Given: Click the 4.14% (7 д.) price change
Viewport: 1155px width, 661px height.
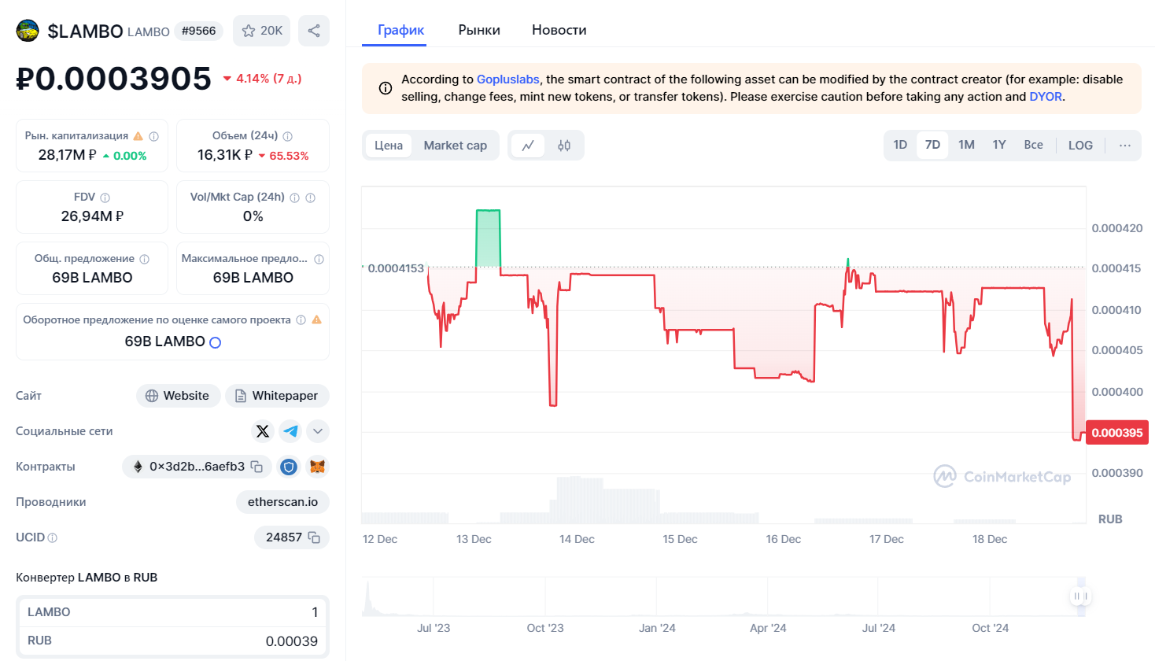Looking at the screenshot, I should 262,79.
